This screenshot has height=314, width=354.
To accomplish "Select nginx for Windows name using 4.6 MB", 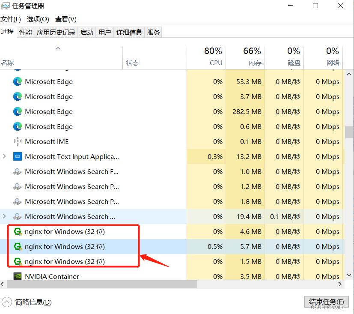I will [65, 232].
